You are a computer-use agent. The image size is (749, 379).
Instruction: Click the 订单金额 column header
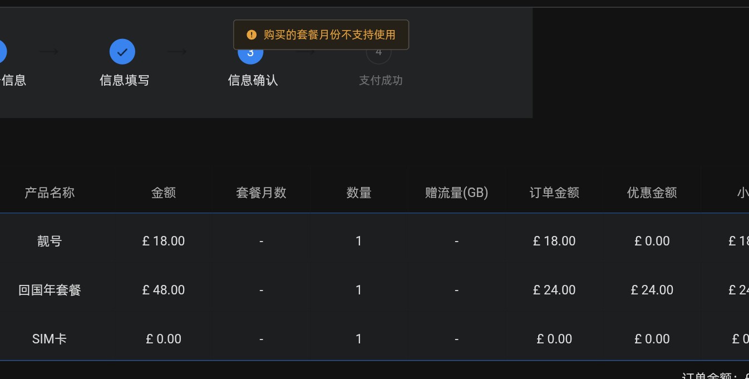(x=554, y=193)
